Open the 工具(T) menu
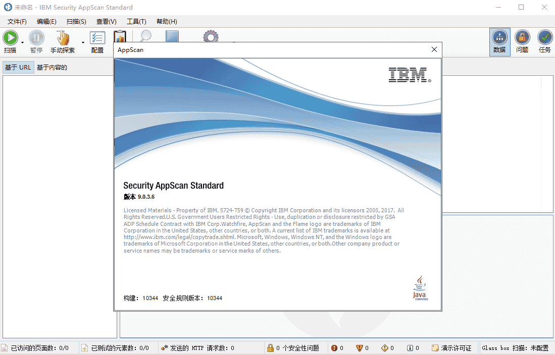The image size is (555, 355). tap(136, 21)
